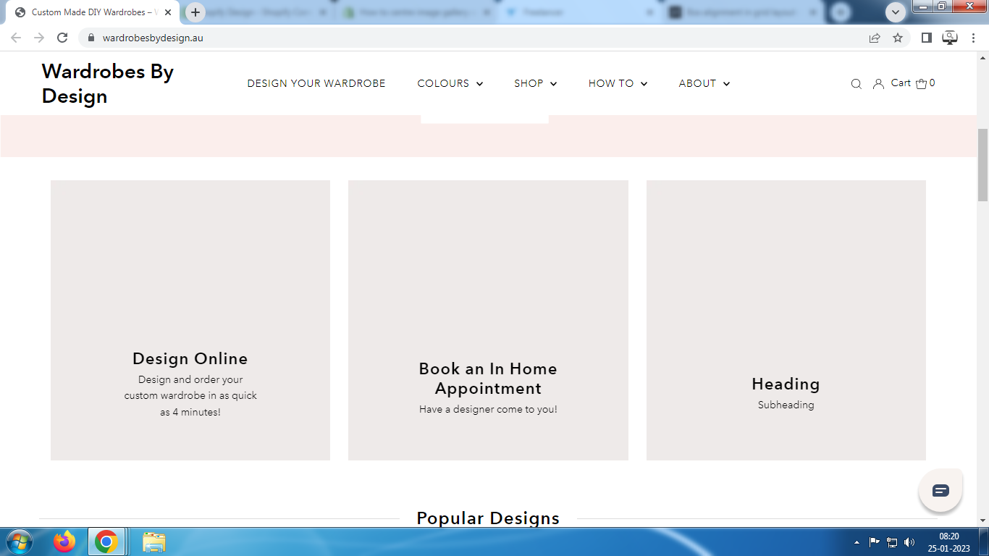Select the Chrome taskbar icon
This screenshot has width=989, height=556.
(106, 542)
